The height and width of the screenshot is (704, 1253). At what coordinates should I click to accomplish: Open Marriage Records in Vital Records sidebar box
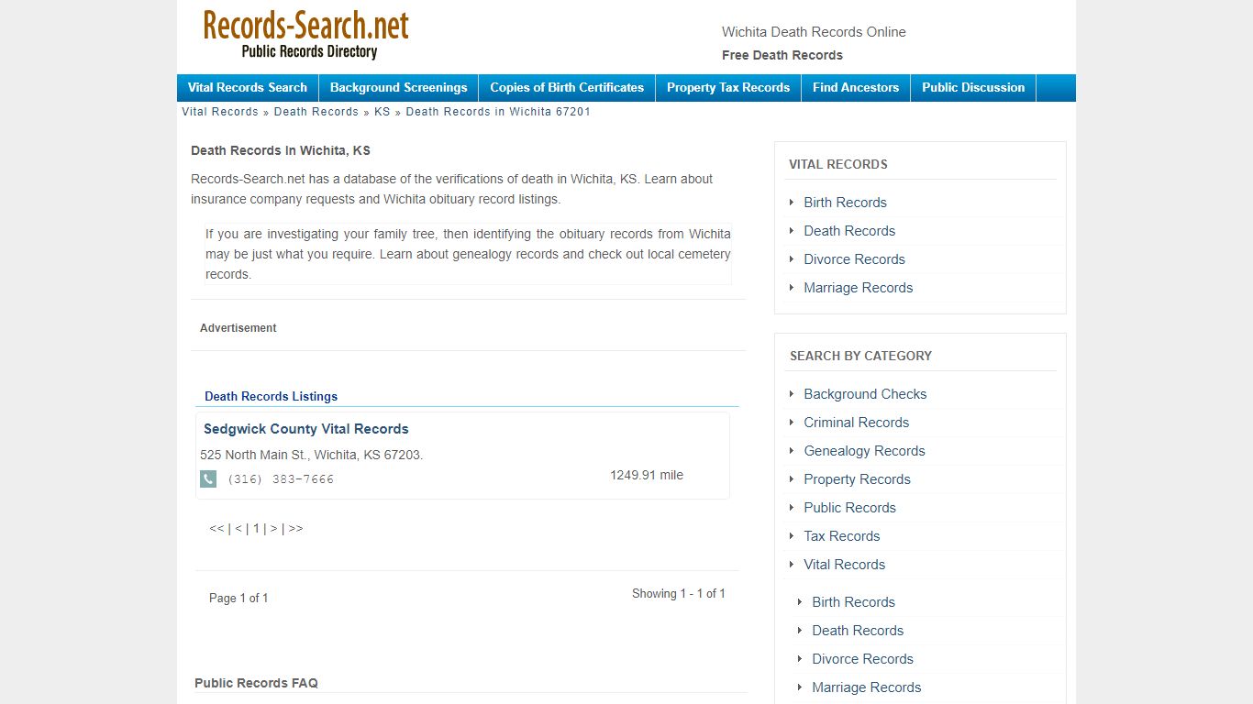pyautogui.click(x=858, y=288)
